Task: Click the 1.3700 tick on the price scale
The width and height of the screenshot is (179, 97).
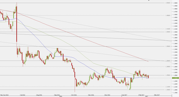Action: tap(176, 40)
